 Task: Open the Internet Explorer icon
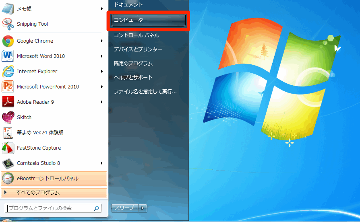click(x=8, y=72)
